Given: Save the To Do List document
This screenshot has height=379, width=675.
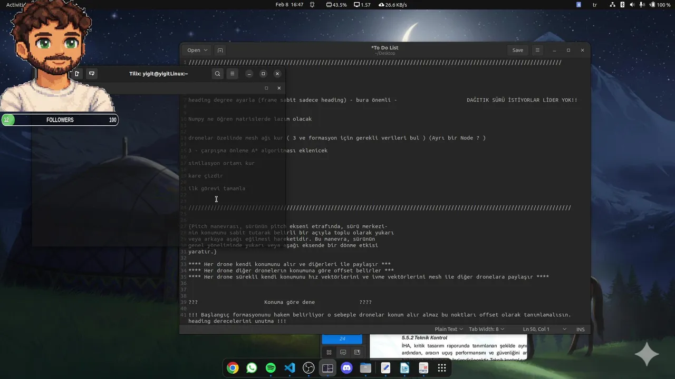Looking at the screenshot, I should click(x=518, y=50).
